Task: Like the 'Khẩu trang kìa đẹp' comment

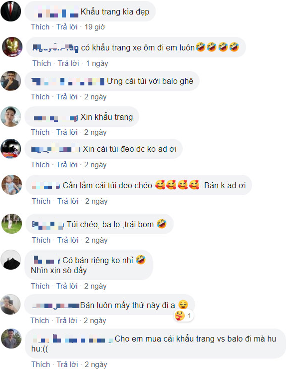Action: (40, 27)
